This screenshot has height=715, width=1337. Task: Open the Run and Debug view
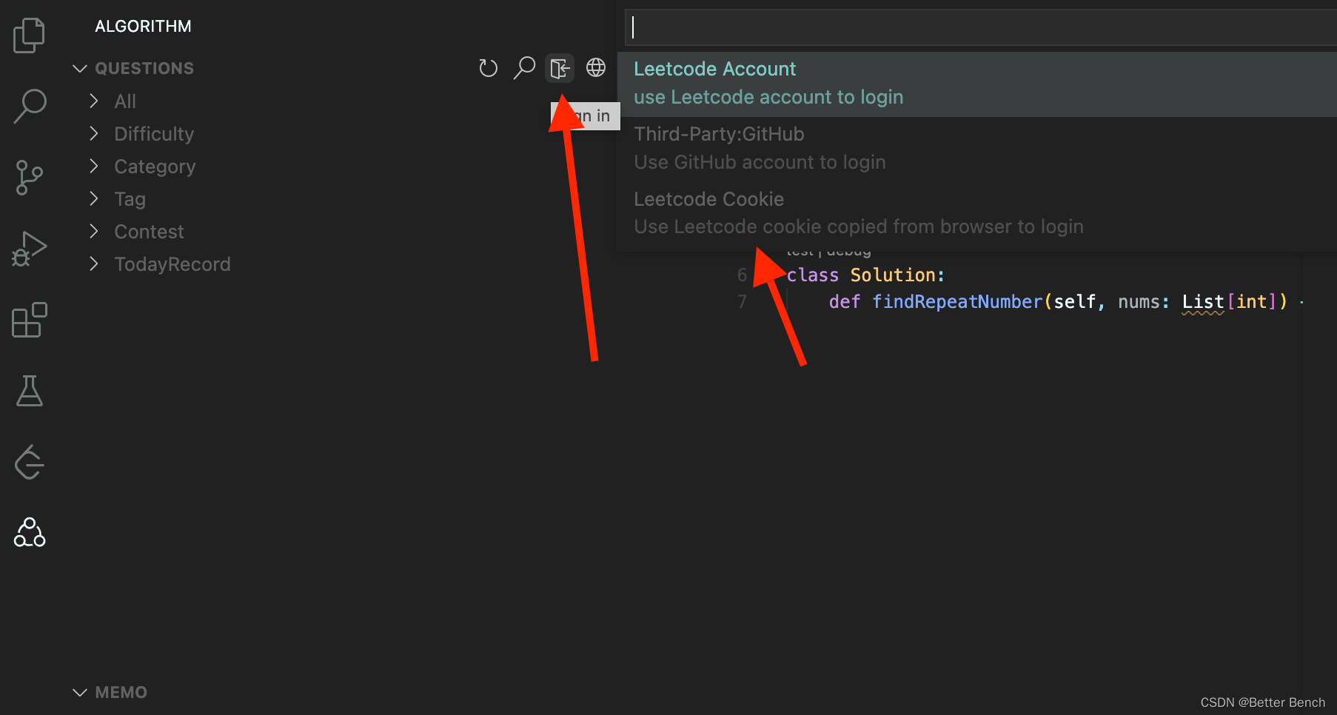tap(28, 249)
